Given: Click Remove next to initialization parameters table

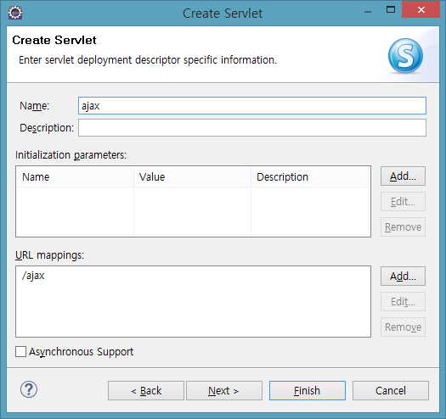Looking at the screenshot, I should click(403, 227).
